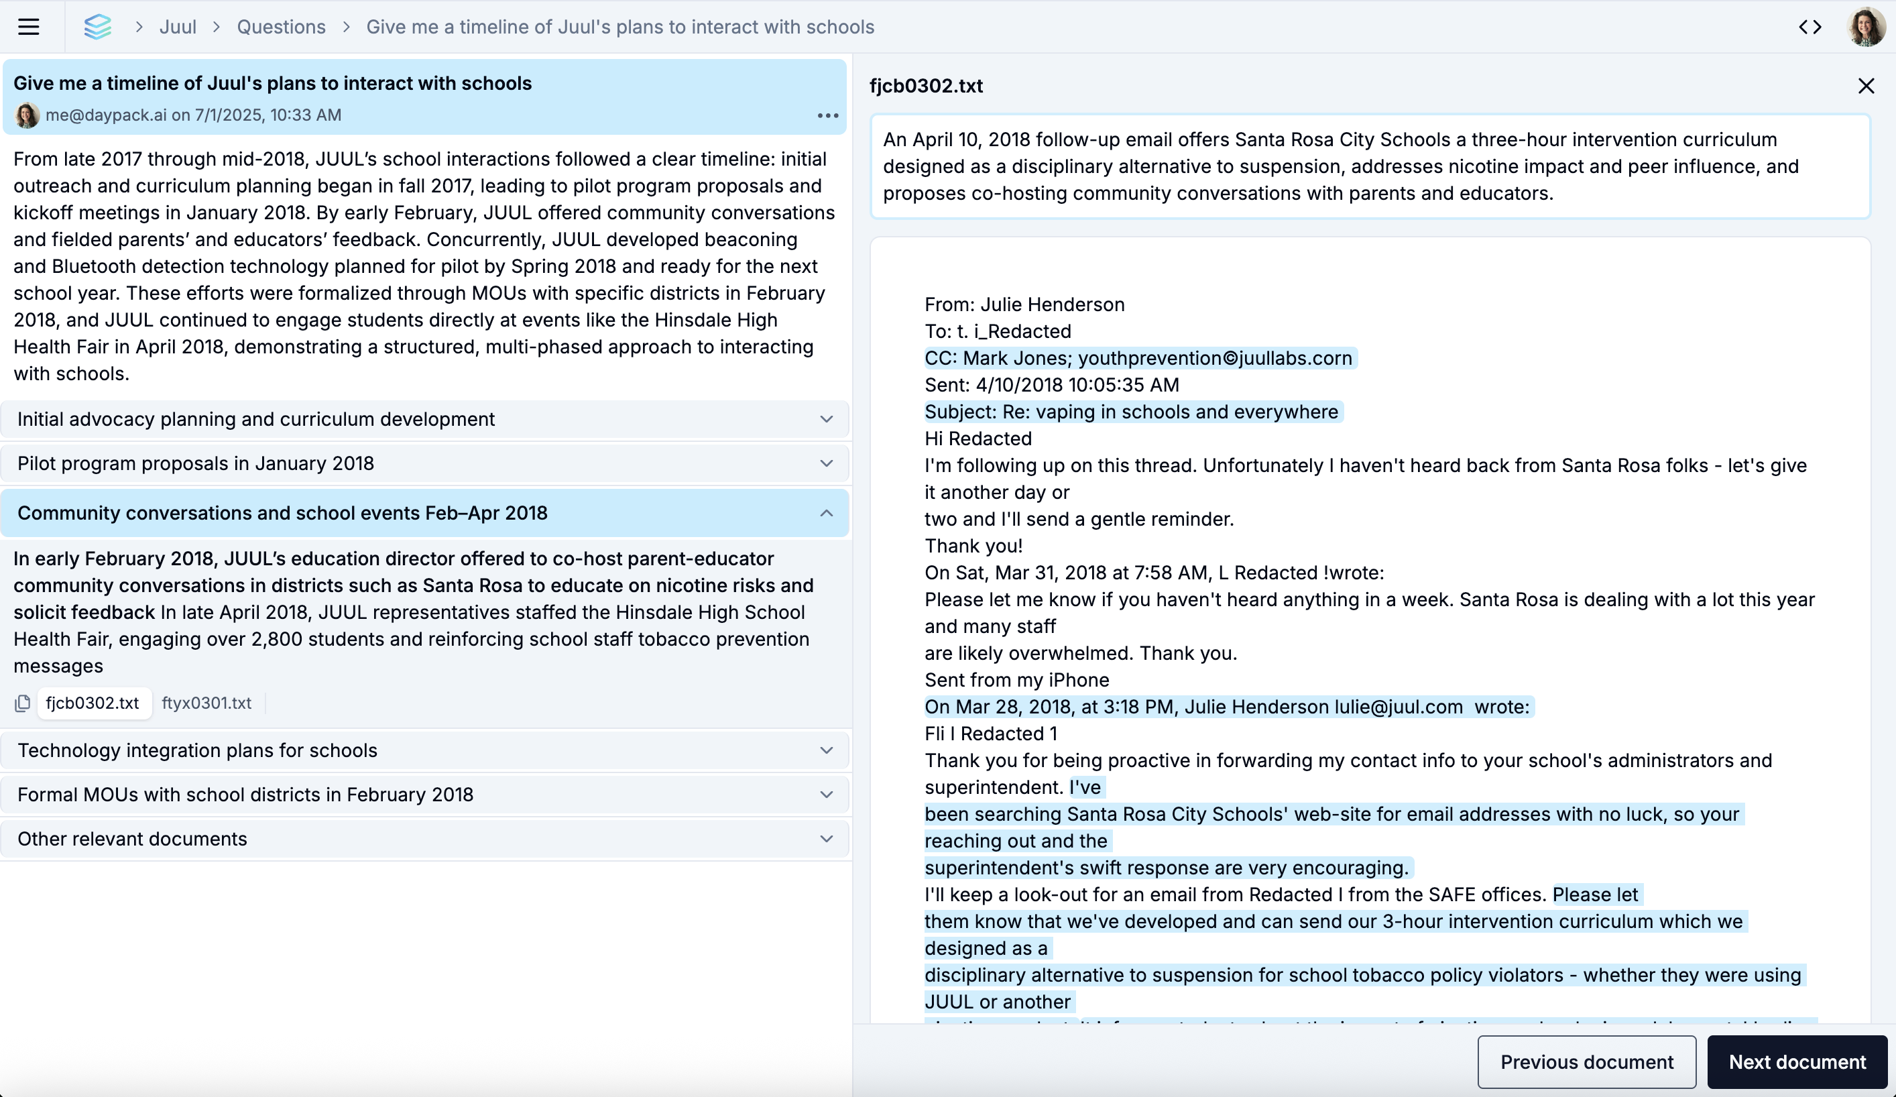Click the copy citations icon beside fjcb0302.txt

[x=23, y=703]
